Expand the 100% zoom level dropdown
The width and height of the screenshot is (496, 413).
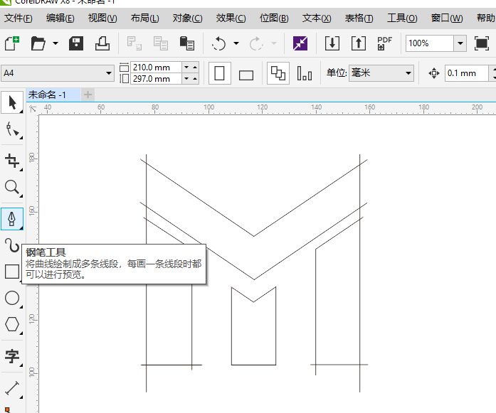tap(460, 44)
